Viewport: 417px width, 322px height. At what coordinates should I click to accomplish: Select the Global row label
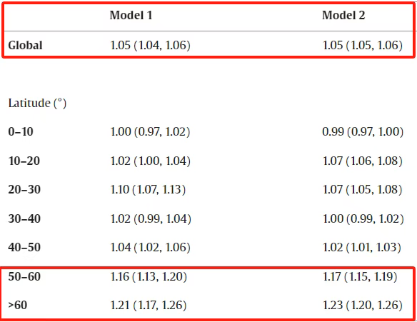click(25, 45)
